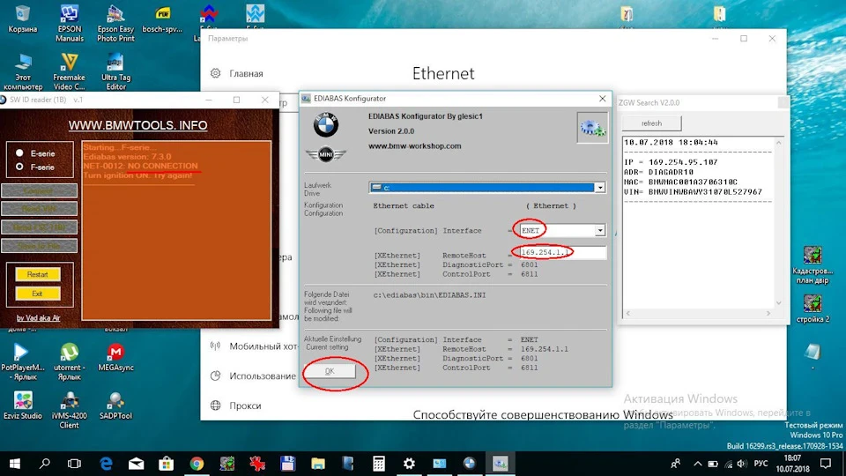Click the VIN= line in ZGW Search output
This screenshot has width=846, height=476.
(693, 191)
